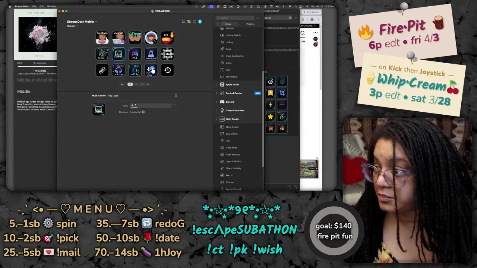Image resolution: width=477 pixels, height=268 pixels.
Task: Switch to the Keys tab
Action: [x=227, y=24]
